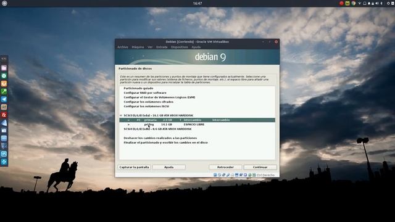395x222 pixels.
Task: Click the clock showing 16:47
Action: (197, 3)
